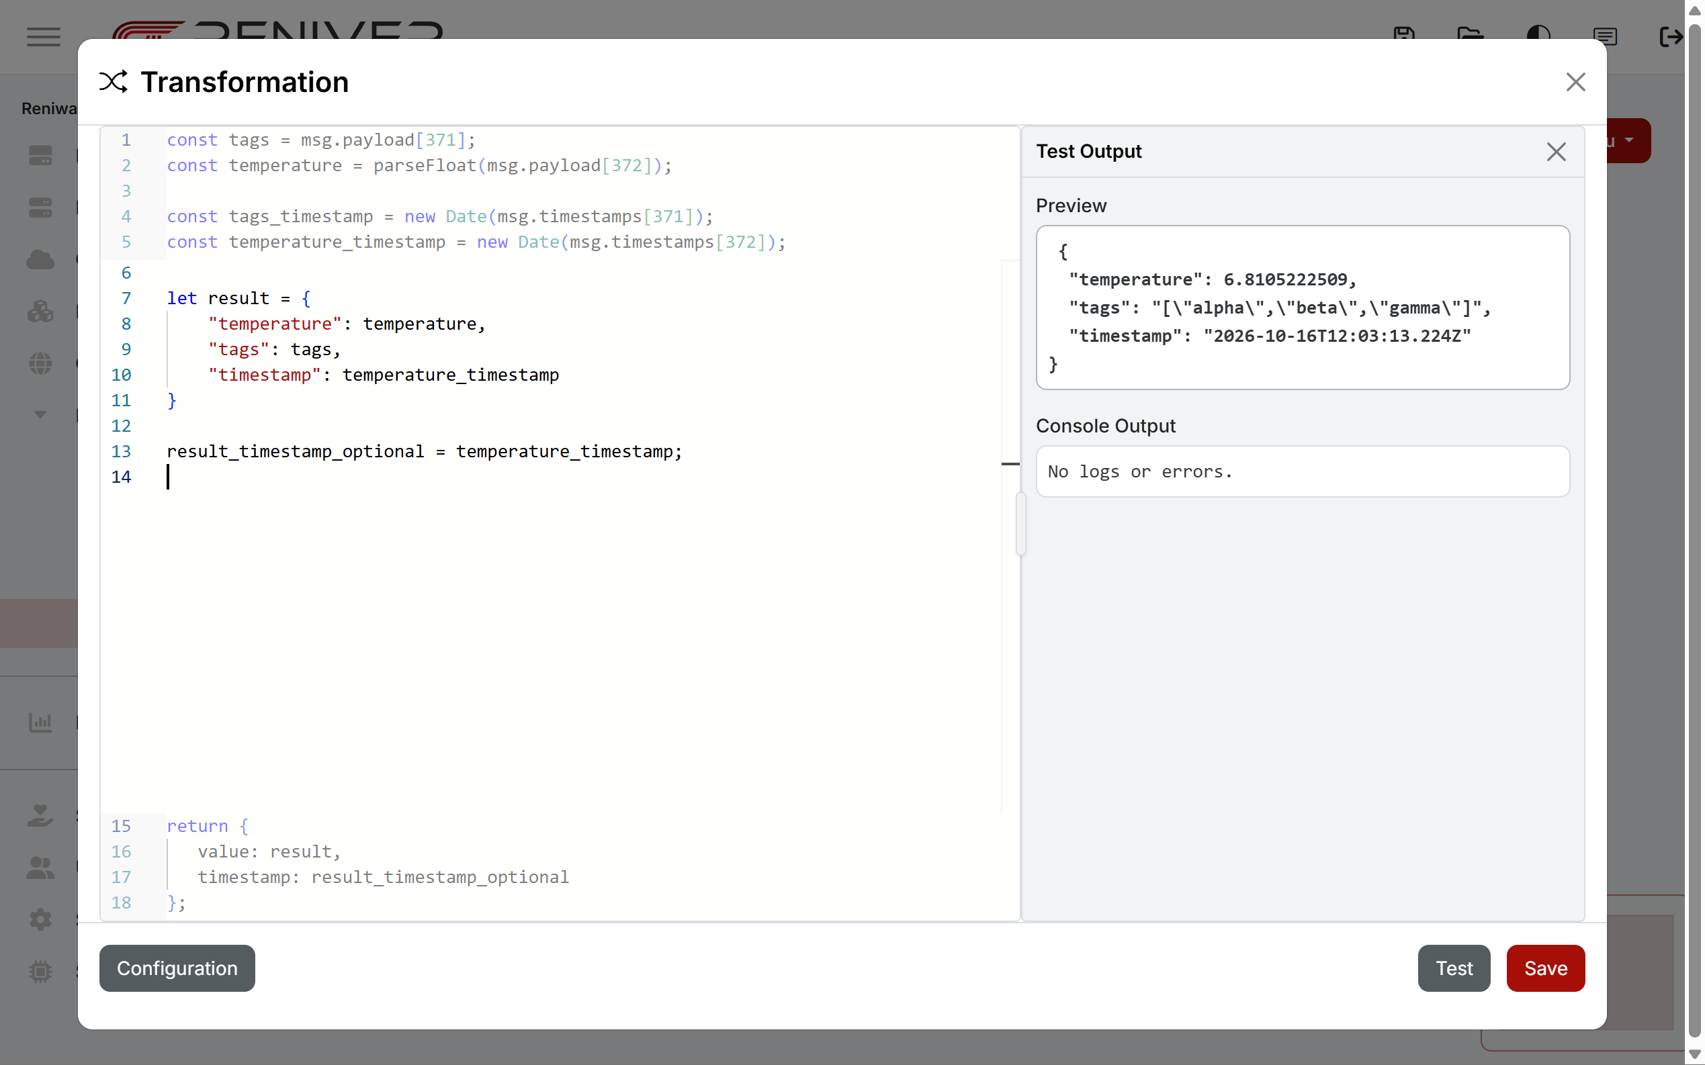
Task: Select the first server icon in sidebar
Action: click(40, 155)
